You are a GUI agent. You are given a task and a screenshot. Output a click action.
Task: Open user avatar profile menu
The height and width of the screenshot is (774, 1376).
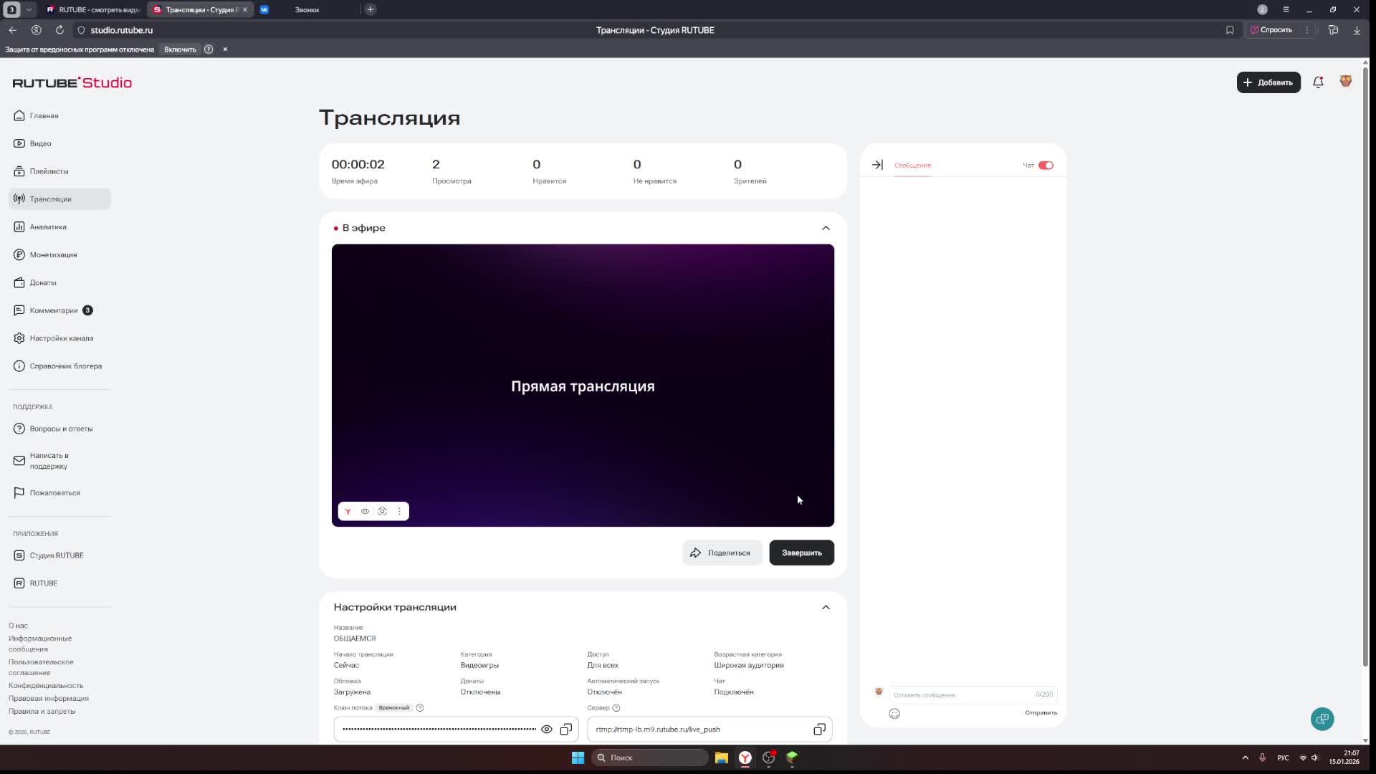1345,82
